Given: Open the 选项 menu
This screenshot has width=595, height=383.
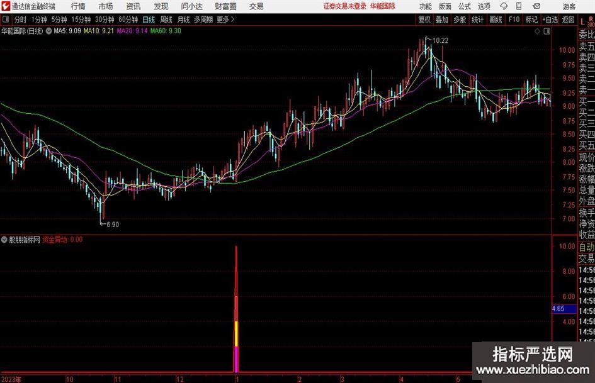Looking at the screenshot, I should tap(484, 6).
